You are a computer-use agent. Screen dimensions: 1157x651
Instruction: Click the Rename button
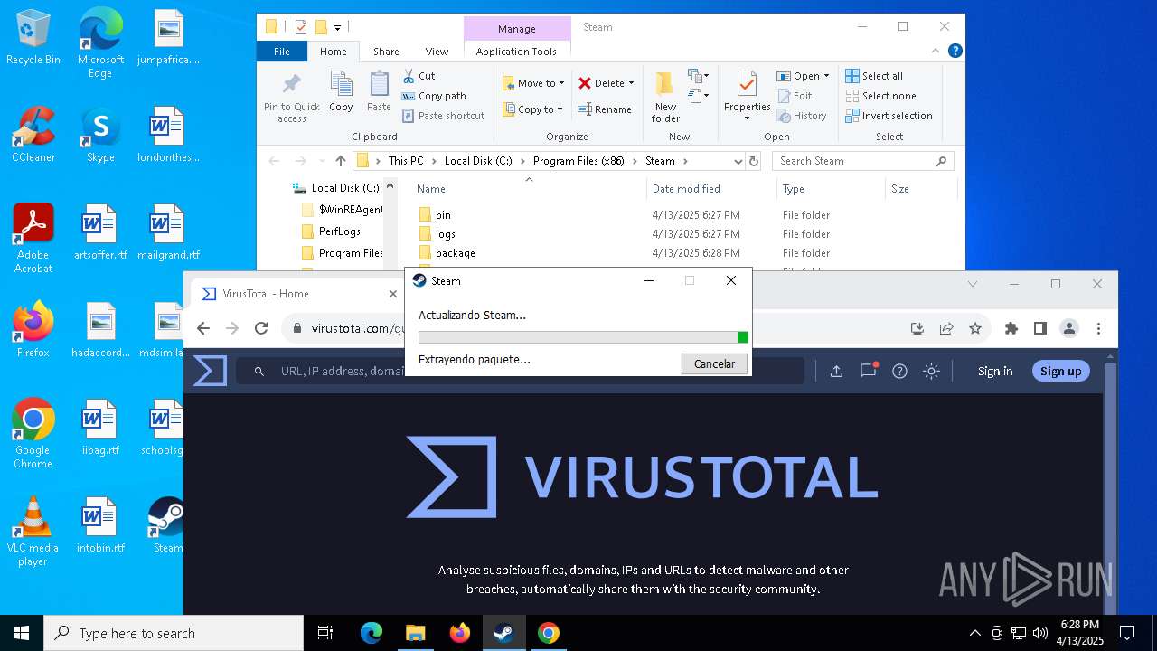point(605,109)
